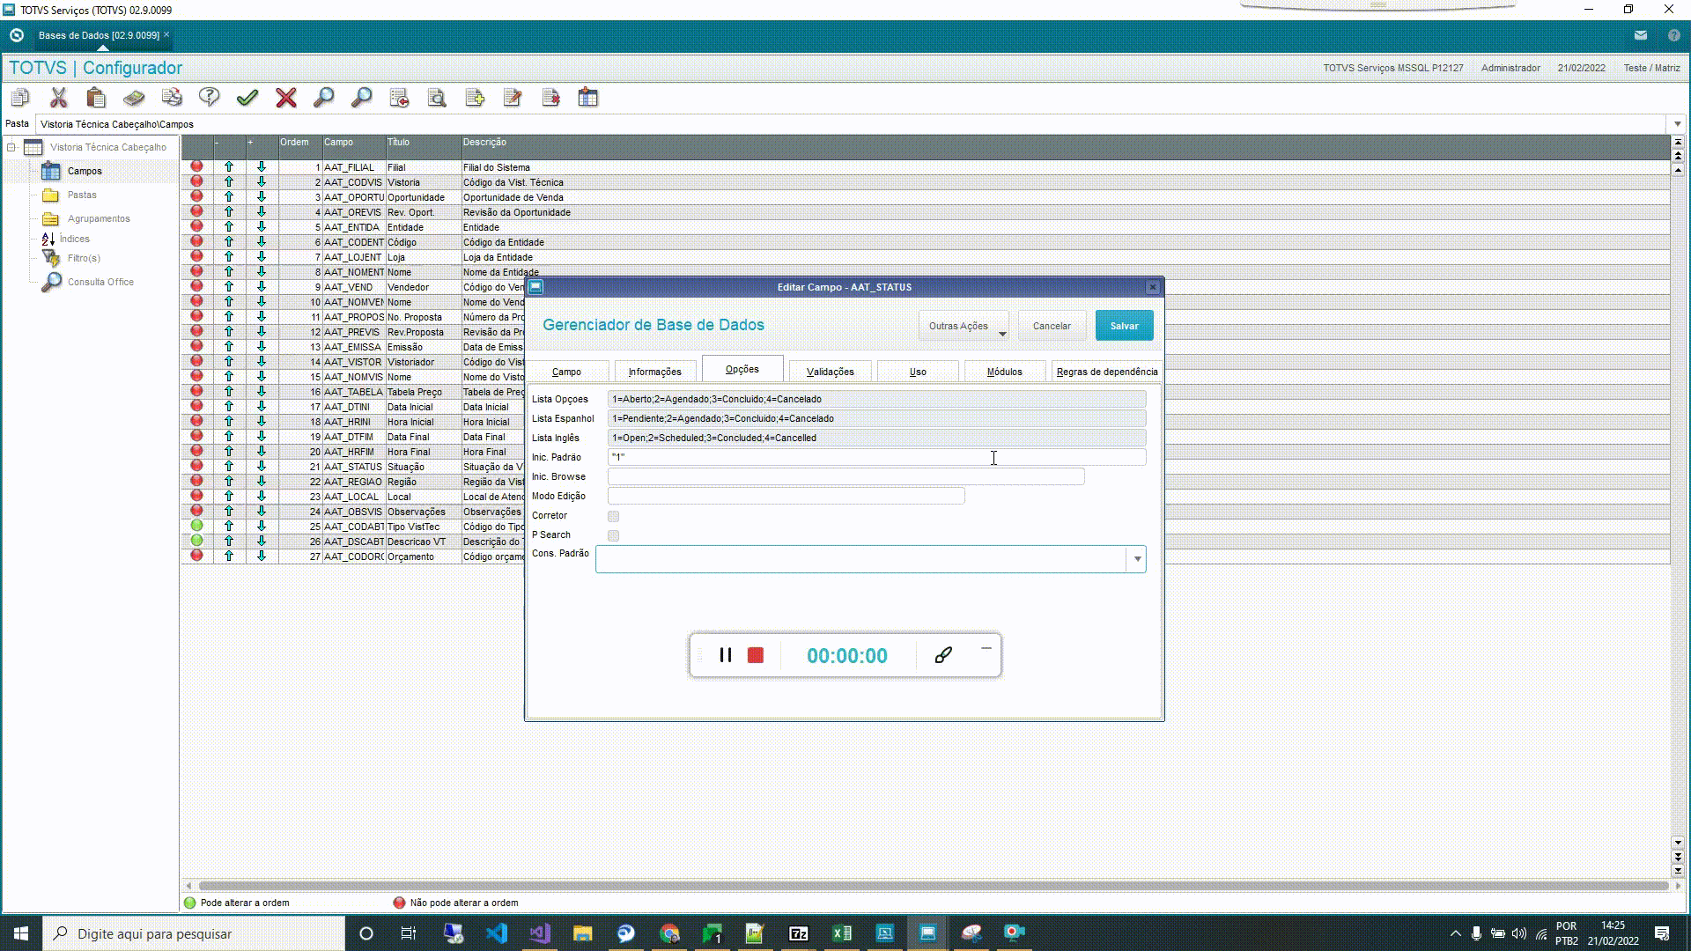1691x951 pixels.
Task: Show hidden system tray icons
Action: 1455,933
